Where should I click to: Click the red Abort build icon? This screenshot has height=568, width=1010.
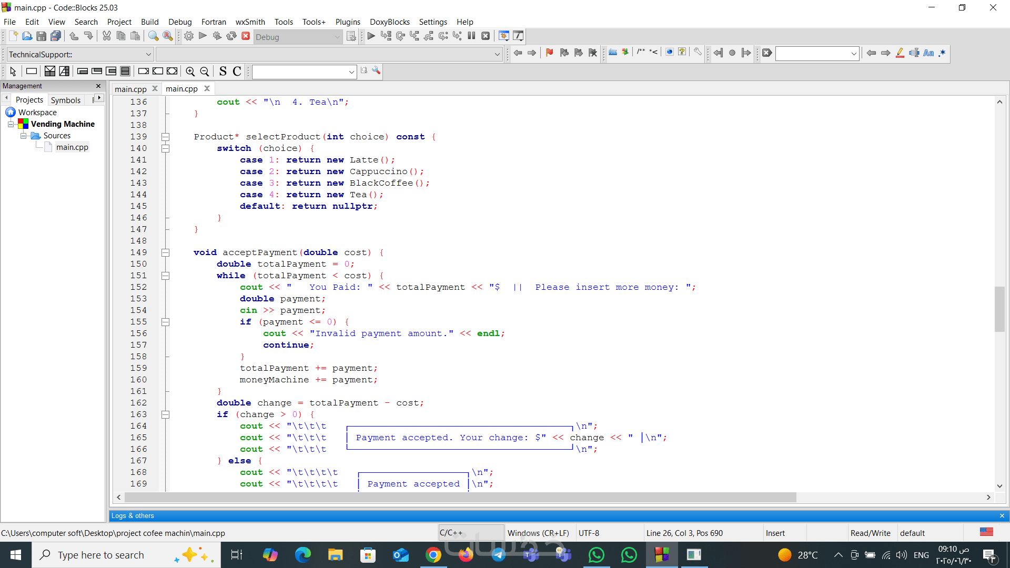[x=246, y=36]
